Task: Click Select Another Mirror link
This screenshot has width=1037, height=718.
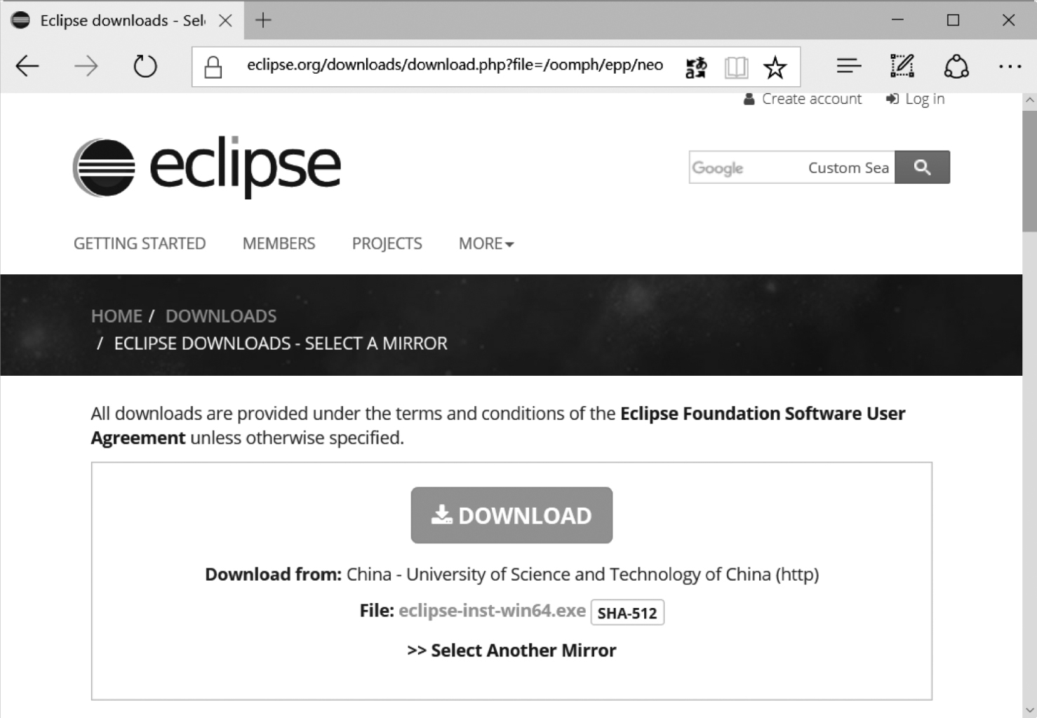Action: tap(511, 650)
